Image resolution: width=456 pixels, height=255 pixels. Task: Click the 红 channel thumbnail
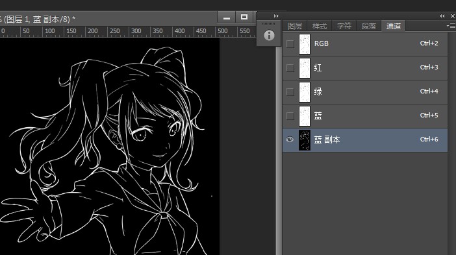point(305,68)
